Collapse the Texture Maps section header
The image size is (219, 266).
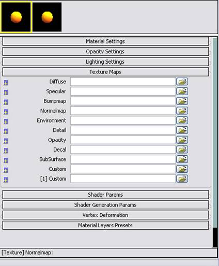pyautogui.click(x=105, y=72)
